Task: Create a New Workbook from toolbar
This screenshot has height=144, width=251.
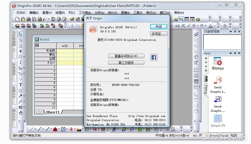Action: point(29,19)
